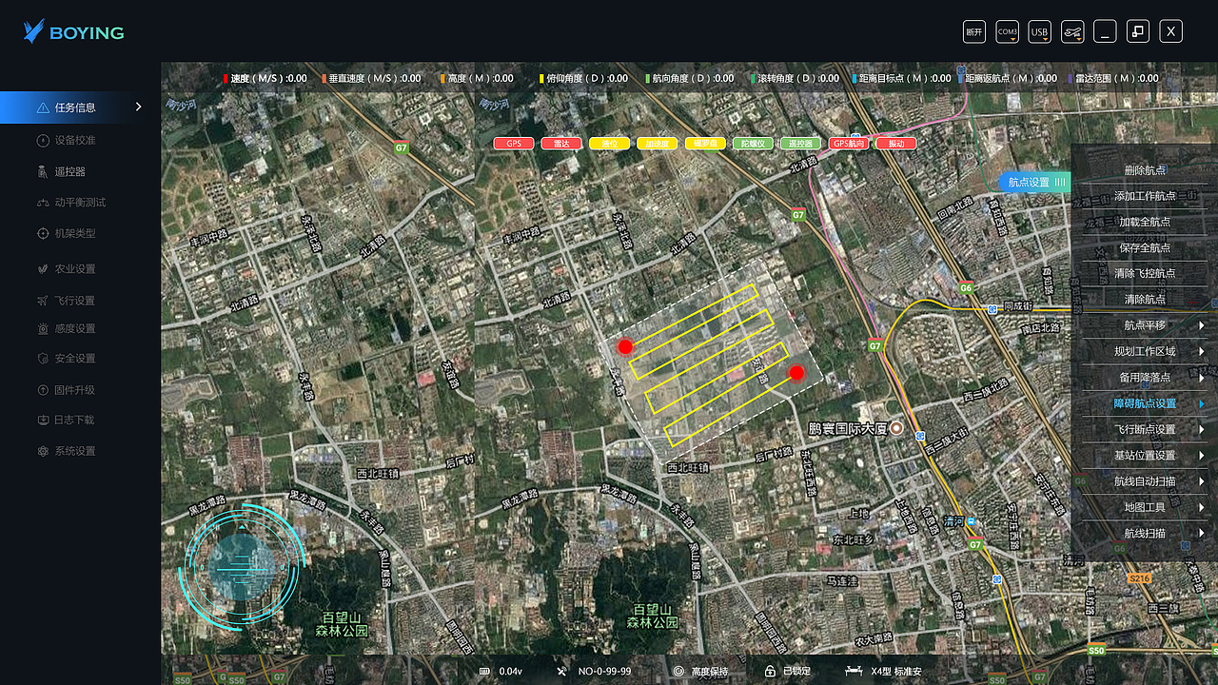Click the right red waypoint marker
Screen dimensions: 1218x685
click(796, 373)
